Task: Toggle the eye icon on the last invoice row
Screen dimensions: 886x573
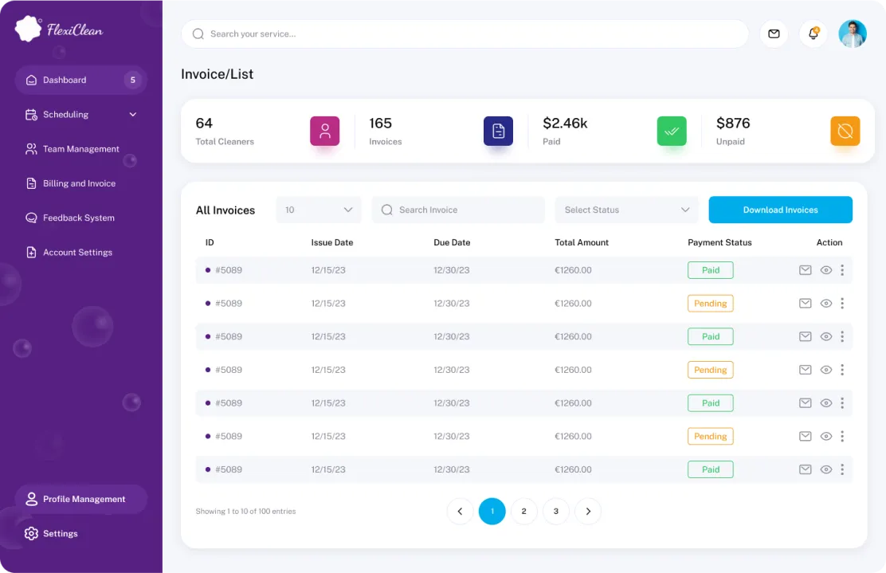Action: (825, 469)
